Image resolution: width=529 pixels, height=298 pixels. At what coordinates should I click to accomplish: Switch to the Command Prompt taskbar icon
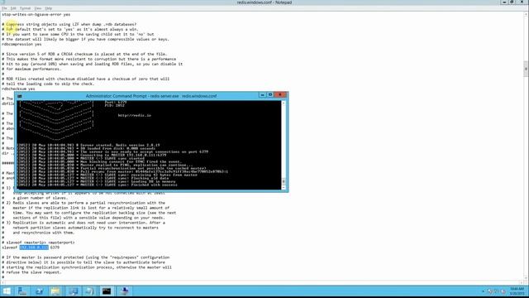[107, 291]
